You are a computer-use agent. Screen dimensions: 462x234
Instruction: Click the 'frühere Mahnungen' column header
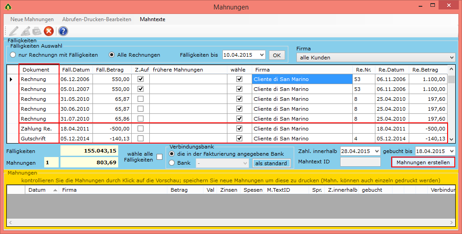188,70
